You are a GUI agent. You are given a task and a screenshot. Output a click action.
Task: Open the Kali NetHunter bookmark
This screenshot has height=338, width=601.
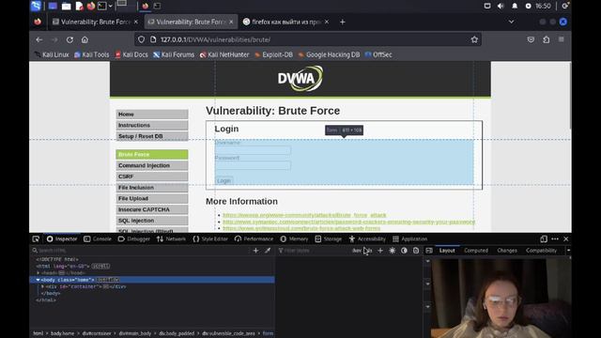point(224,54)
